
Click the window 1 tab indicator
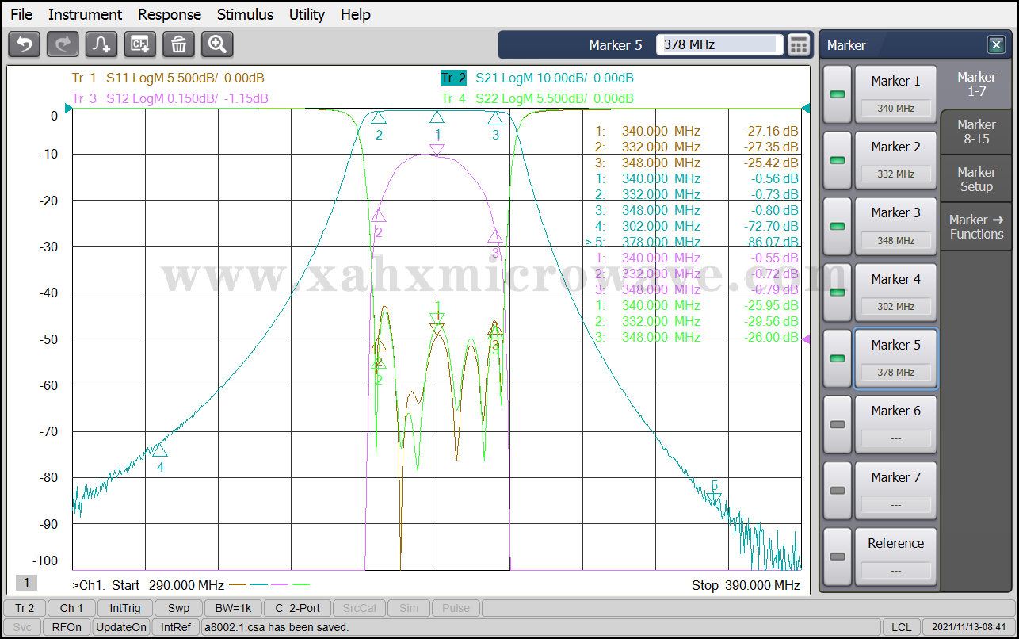[26, 584]
